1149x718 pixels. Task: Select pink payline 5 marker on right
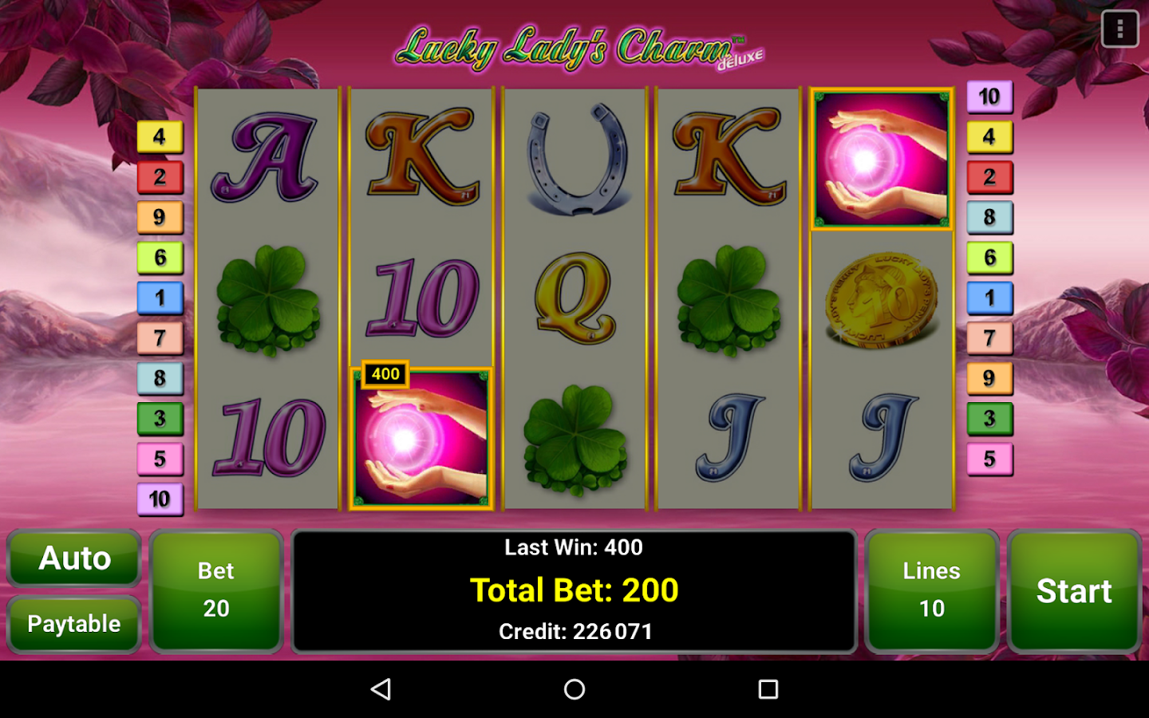pos(989,460)
